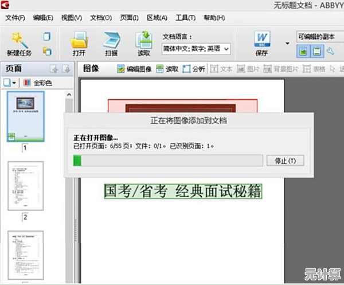Click the wrench settings icon near 保存
The image size is (344, 285).
[x=330, y=52]
